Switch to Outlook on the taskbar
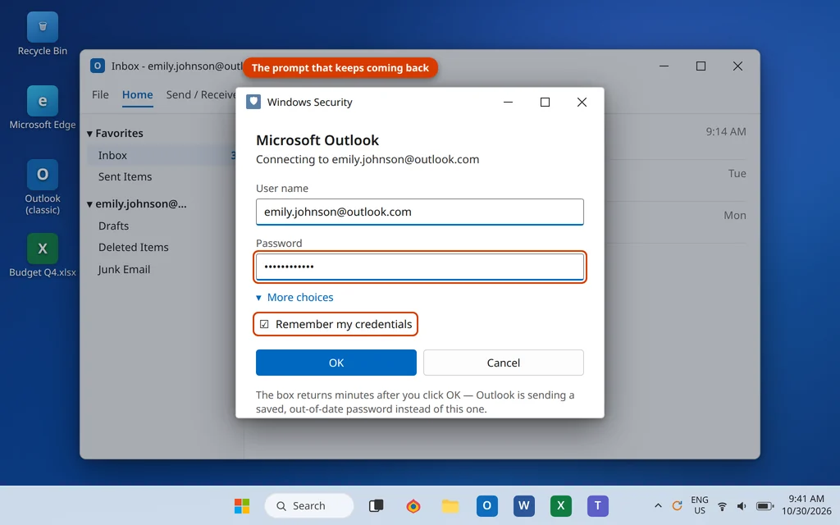This screenshot has height=525, width=840. click(487, 505)
